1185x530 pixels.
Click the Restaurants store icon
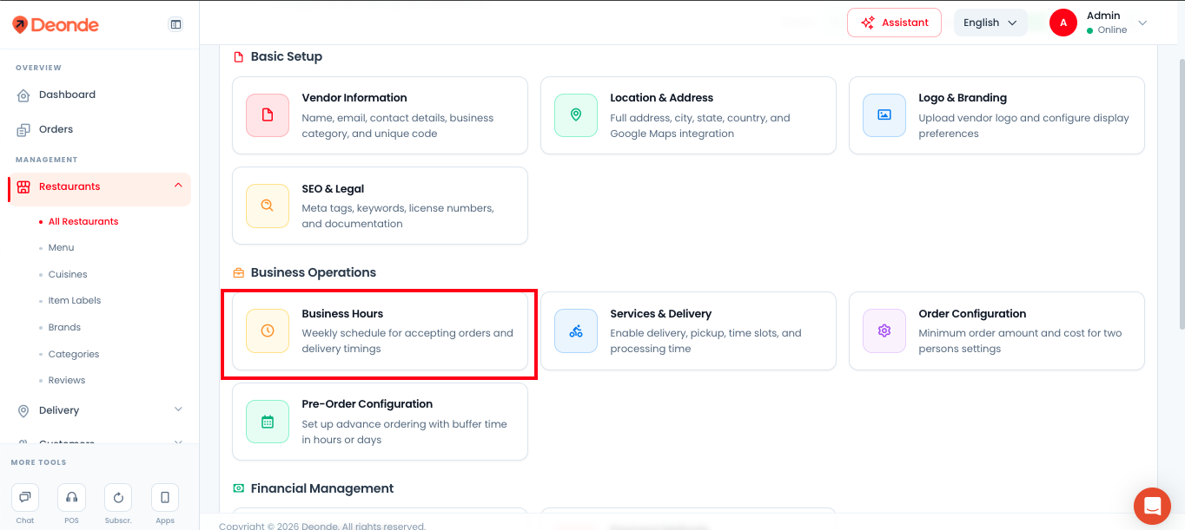point(23,186)
